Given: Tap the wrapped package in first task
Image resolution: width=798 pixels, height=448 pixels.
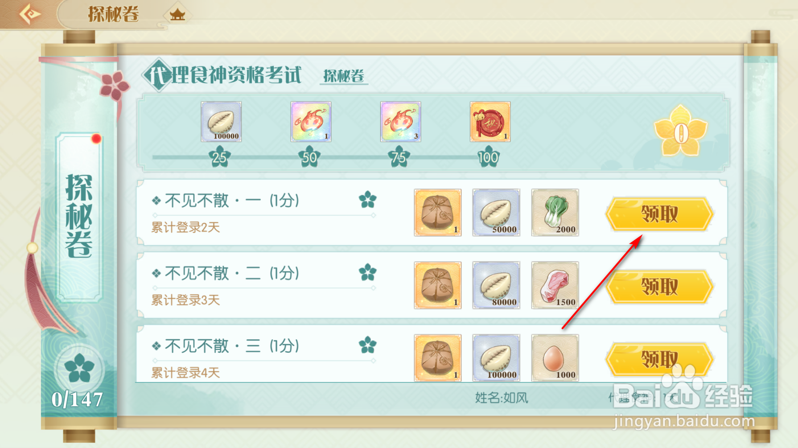Looking at the screenshot, I should (438, 213).
